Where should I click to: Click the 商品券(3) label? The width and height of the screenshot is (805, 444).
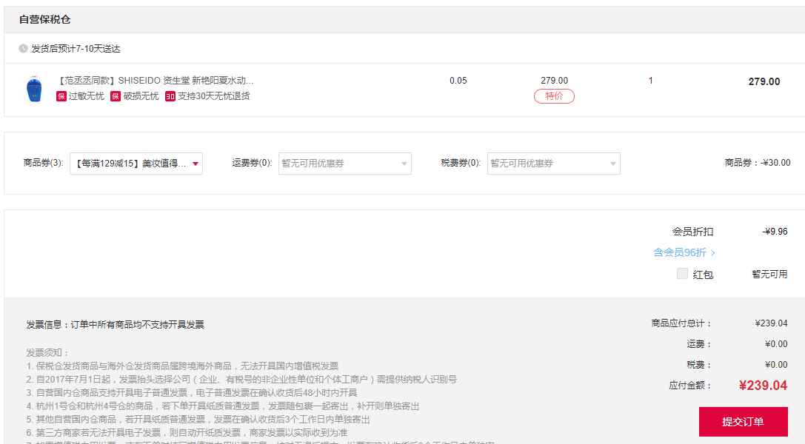(43, 163)
